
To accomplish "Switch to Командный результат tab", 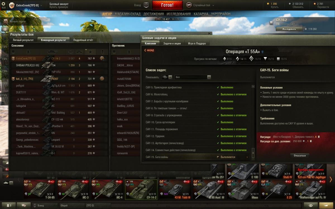I will pos(54,40).
